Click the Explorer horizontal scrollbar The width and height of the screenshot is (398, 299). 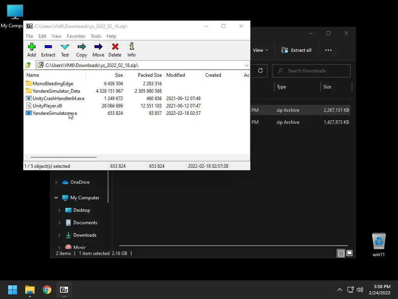click(233, 246)
